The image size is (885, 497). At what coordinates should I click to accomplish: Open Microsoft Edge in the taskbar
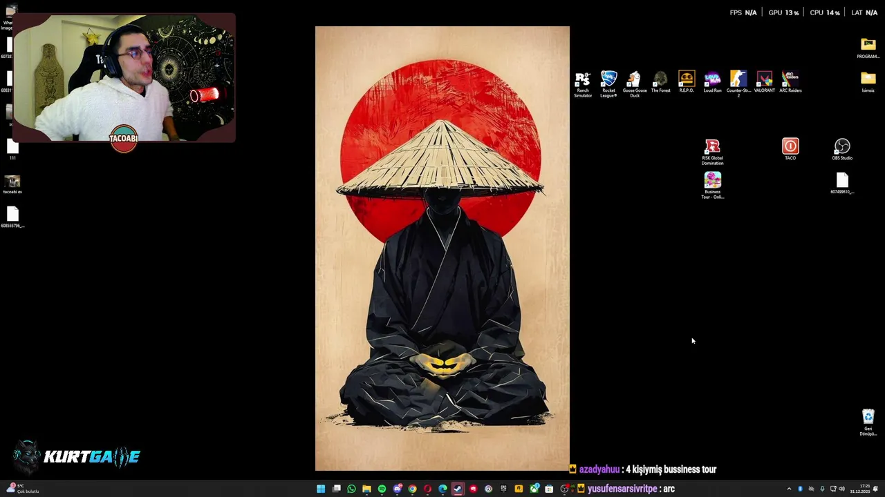point(442,489)
